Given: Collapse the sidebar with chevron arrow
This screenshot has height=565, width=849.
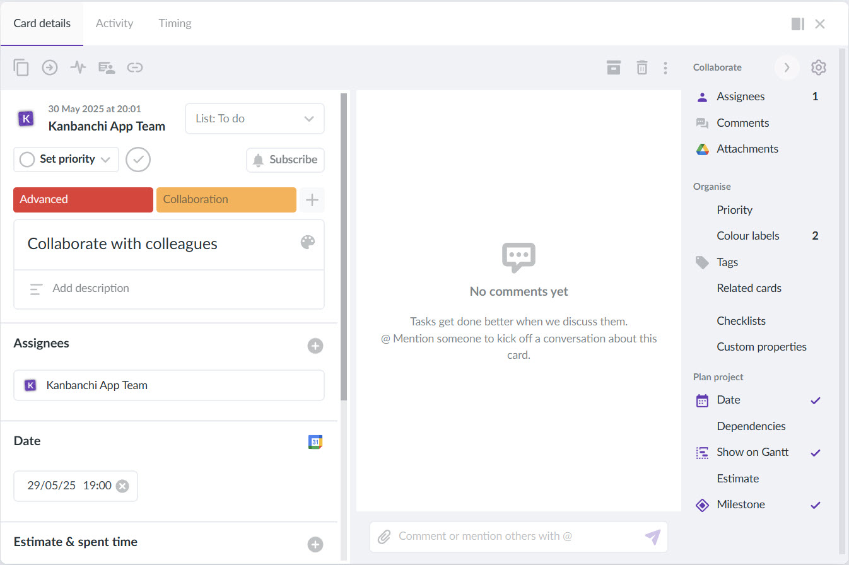Looking at the screenshot, I should click(x=787, y=67).
